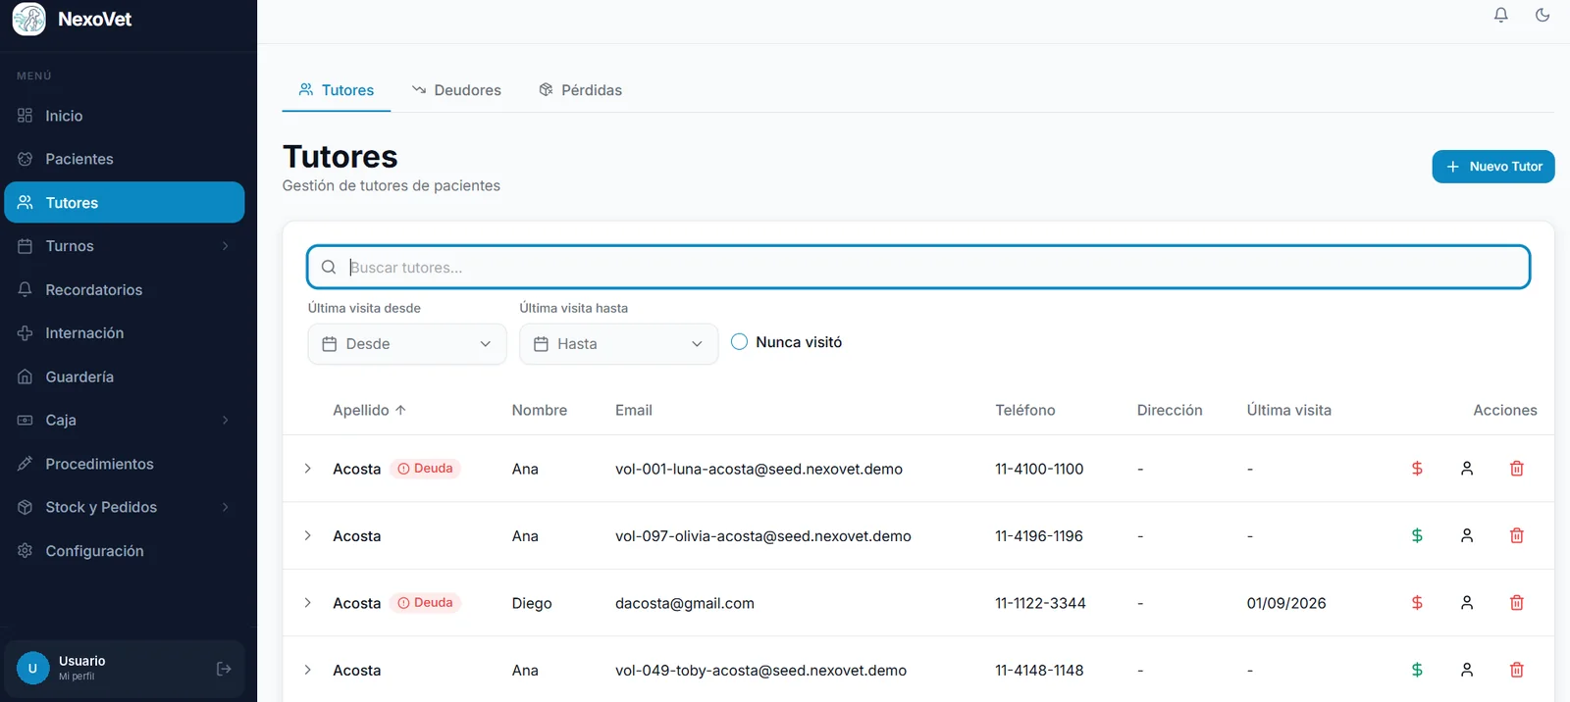
Task: Open the Hasta date picker
Action: (618, 344)
